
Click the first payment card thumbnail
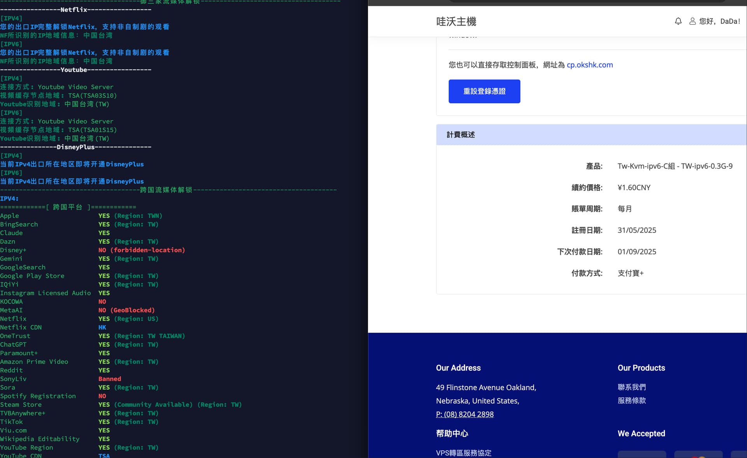642,454
